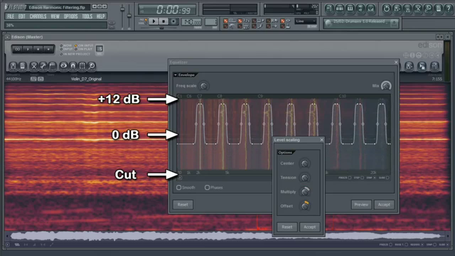Viewport: 455px width, 256px height.
Task: Open the browser panel icon
Action: tap(360, 9)
